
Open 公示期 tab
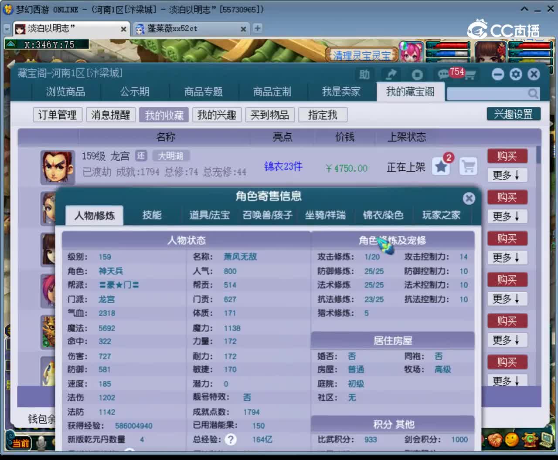(135, 92)
